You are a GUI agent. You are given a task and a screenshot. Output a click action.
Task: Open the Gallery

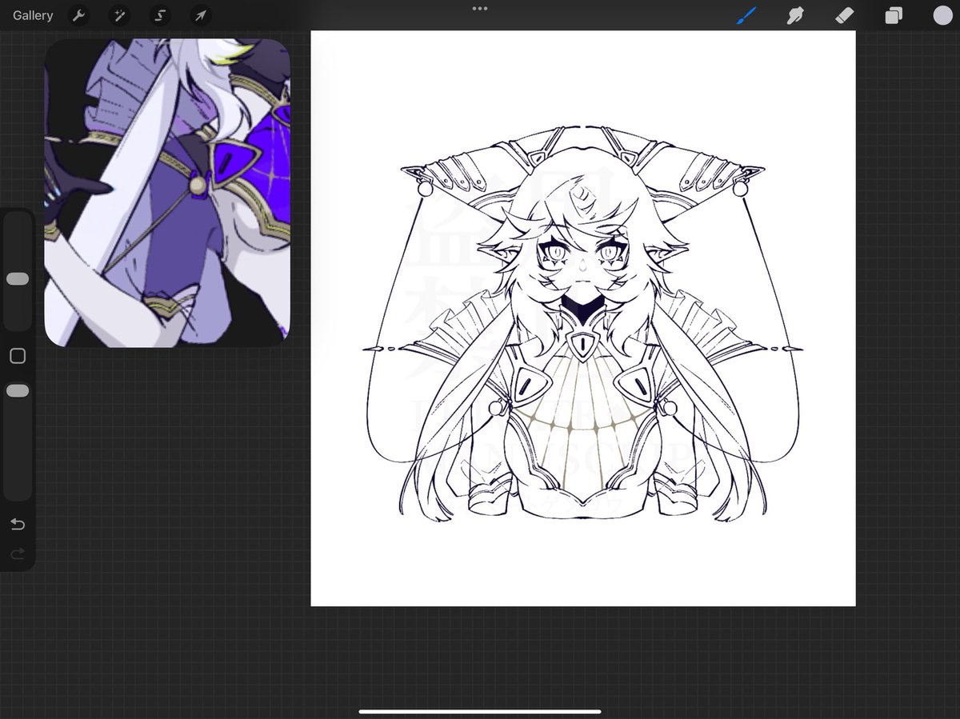pyautogui.click(x=33, y=15)
